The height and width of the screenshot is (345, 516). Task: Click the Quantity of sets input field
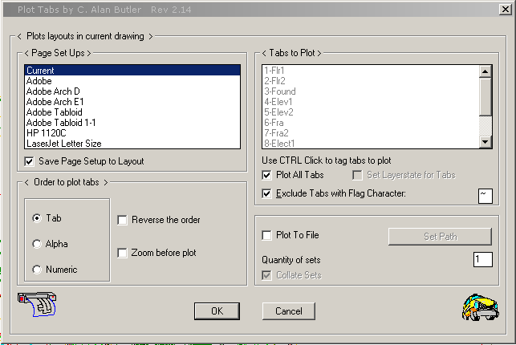pos(482,259)
